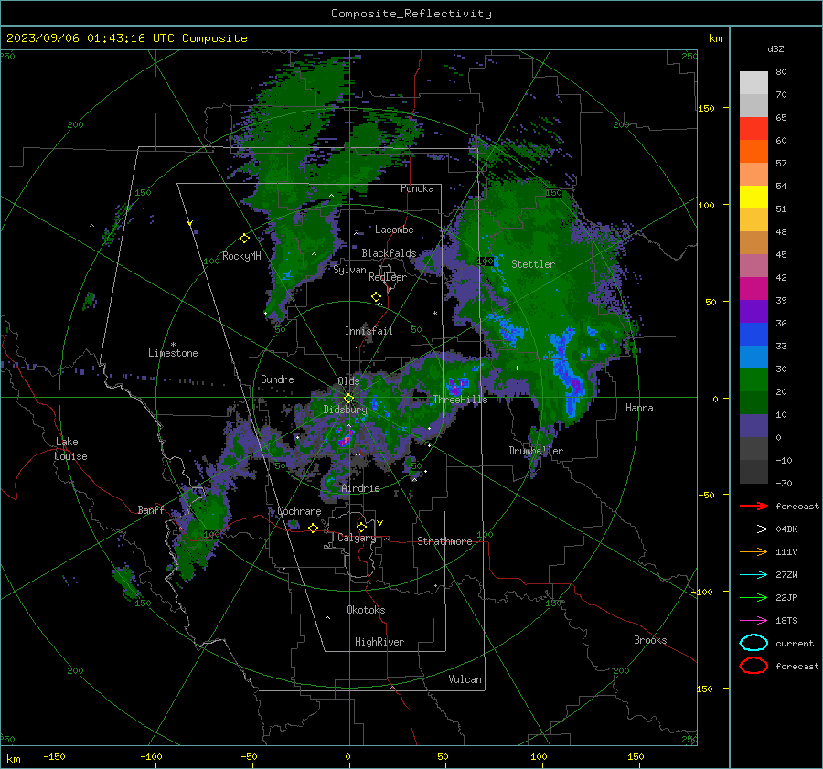Image resolution: width=823 pixels, height=769 pixels.
Task: Click the Composite_Reflectivity title
Action: (x=411, y=14)
